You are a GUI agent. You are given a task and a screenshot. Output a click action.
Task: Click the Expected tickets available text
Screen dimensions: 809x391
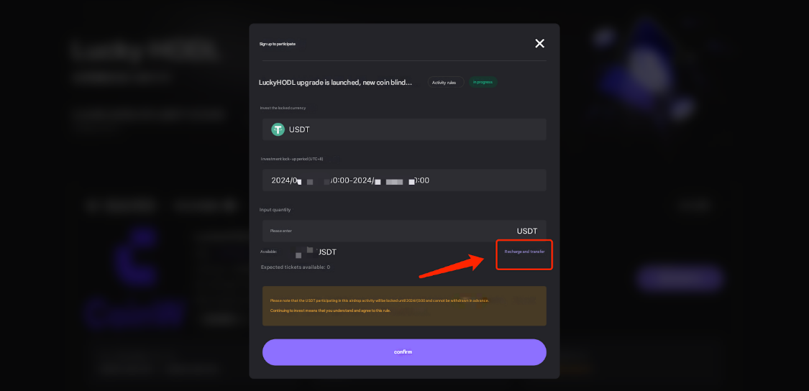point(295,267)
